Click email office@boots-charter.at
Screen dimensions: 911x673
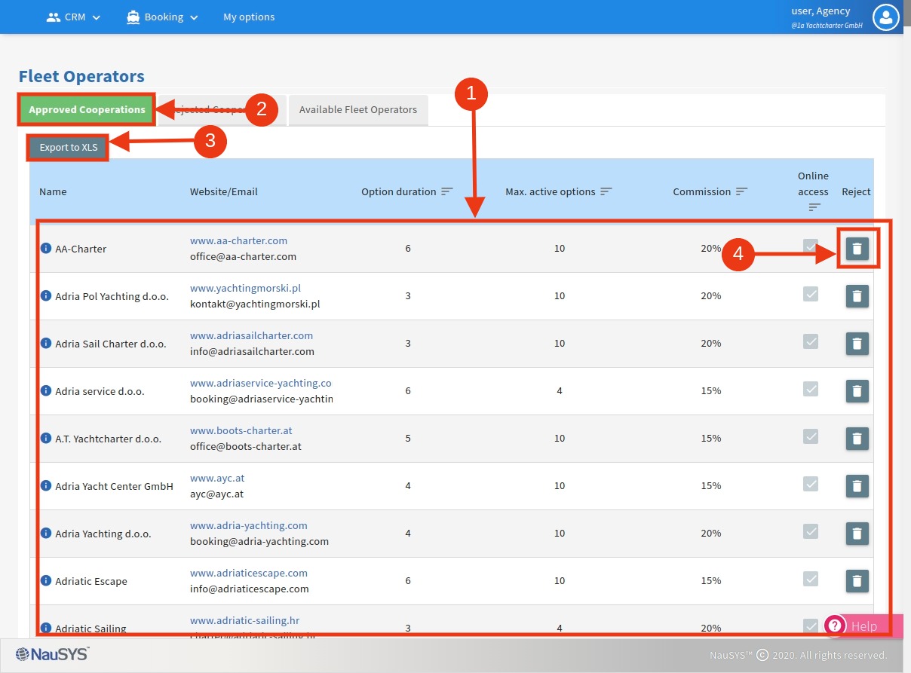point(245,446)
